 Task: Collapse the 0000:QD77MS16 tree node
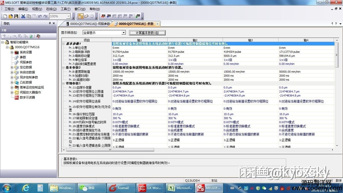(7, 47)
